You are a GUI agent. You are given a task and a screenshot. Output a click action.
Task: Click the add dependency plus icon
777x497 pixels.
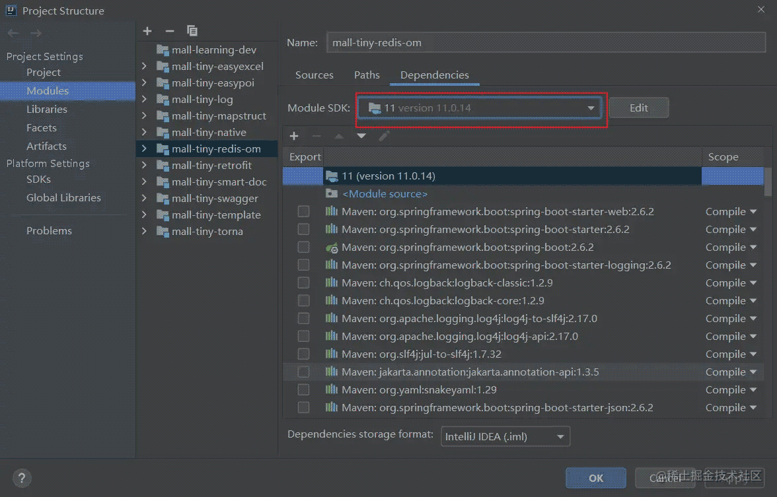click(x=294, y=136)
